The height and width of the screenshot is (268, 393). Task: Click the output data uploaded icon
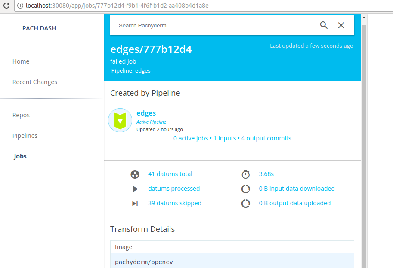[x=245, y=204]
